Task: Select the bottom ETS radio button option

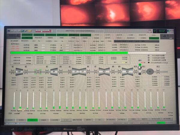Action: pyautogui.click(x=149, y=63)
